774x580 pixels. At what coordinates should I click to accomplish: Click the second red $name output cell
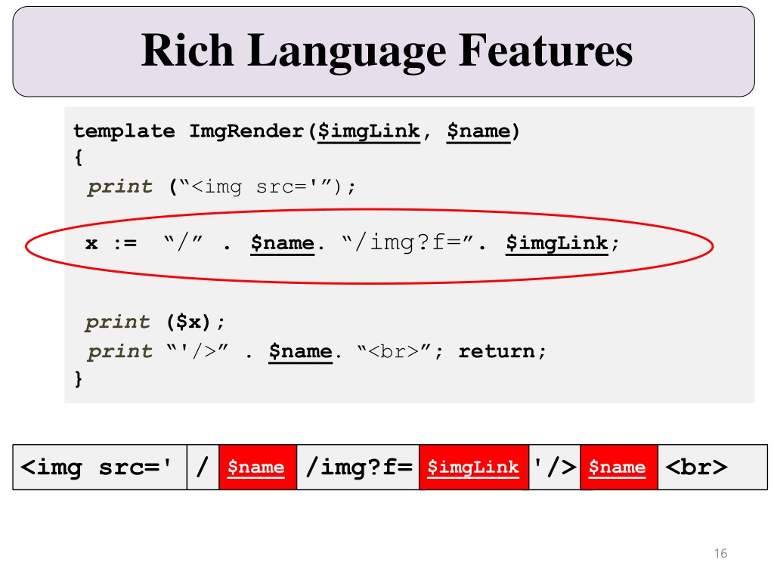coord(619,467)
